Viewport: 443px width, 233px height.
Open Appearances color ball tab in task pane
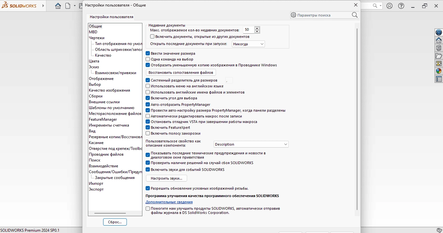click(439, 71)
